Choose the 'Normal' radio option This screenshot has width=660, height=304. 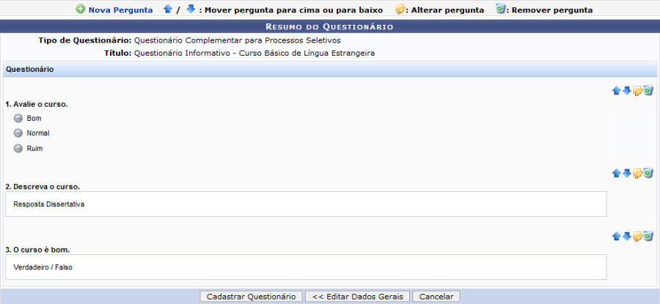point(18,133)
